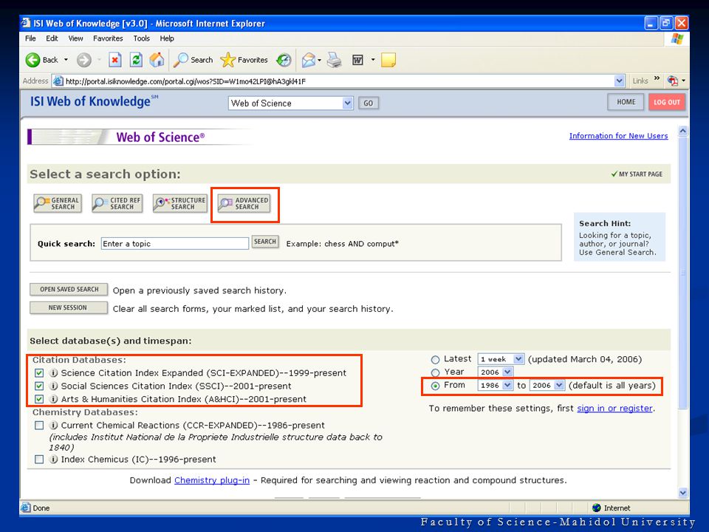The width and height of the screenshot is (709, 532).
Task: Click the NEW SESSION button
Action: pos(69,307)
